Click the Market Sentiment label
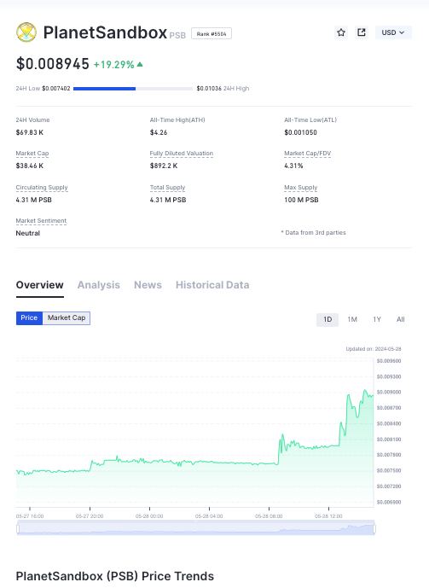 point(41,221)
